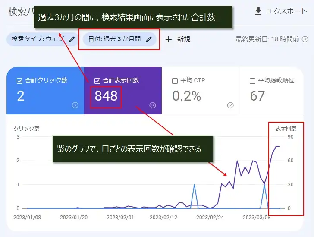
Task: Click date label 2023/01/08
Action: [x=27, y=218]
